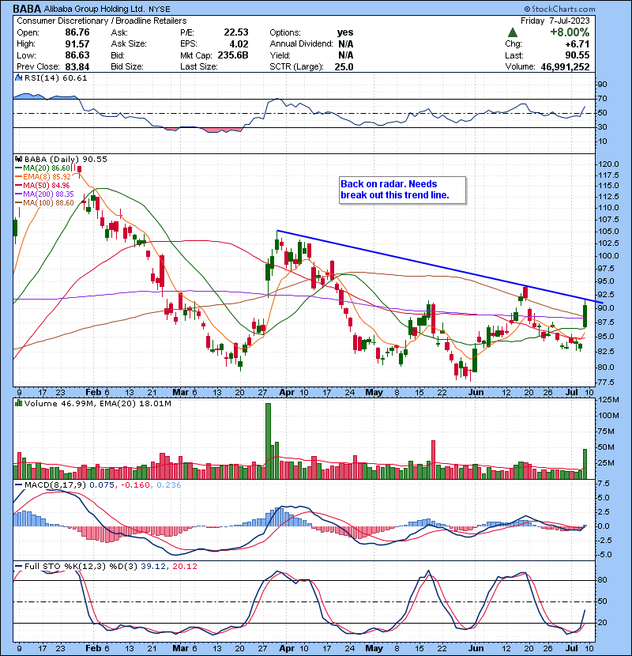Click the SCTR (Large) value 25.0
The height and width of the screenshot is (656, 632).
(x=344, y=66)
